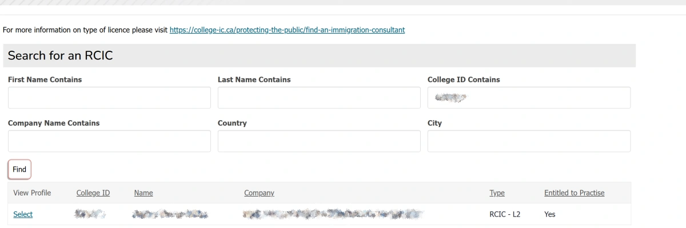Sort by Entitled to Practise header
The width and height of the screenshot is (686, 228).
click(574, 193)
